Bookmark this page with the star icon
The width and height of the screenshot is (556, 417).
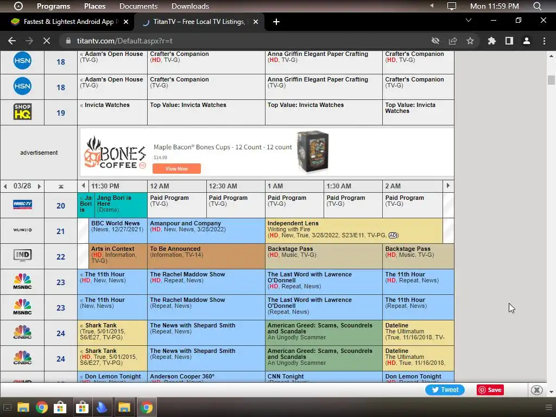pos(470,41)
